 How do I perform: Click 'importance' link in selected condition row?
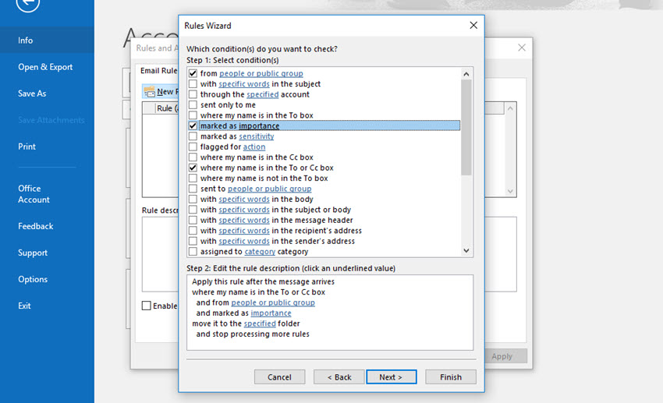[259, 125]
